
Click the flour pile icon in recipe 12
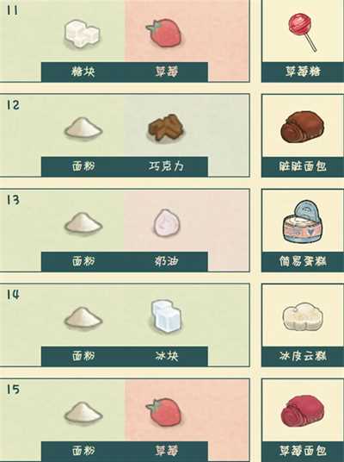tap(83, 128)
